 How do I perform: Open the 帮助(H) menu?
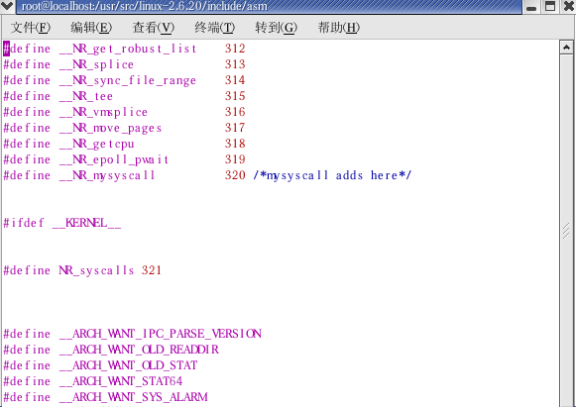tap(339, 28)
